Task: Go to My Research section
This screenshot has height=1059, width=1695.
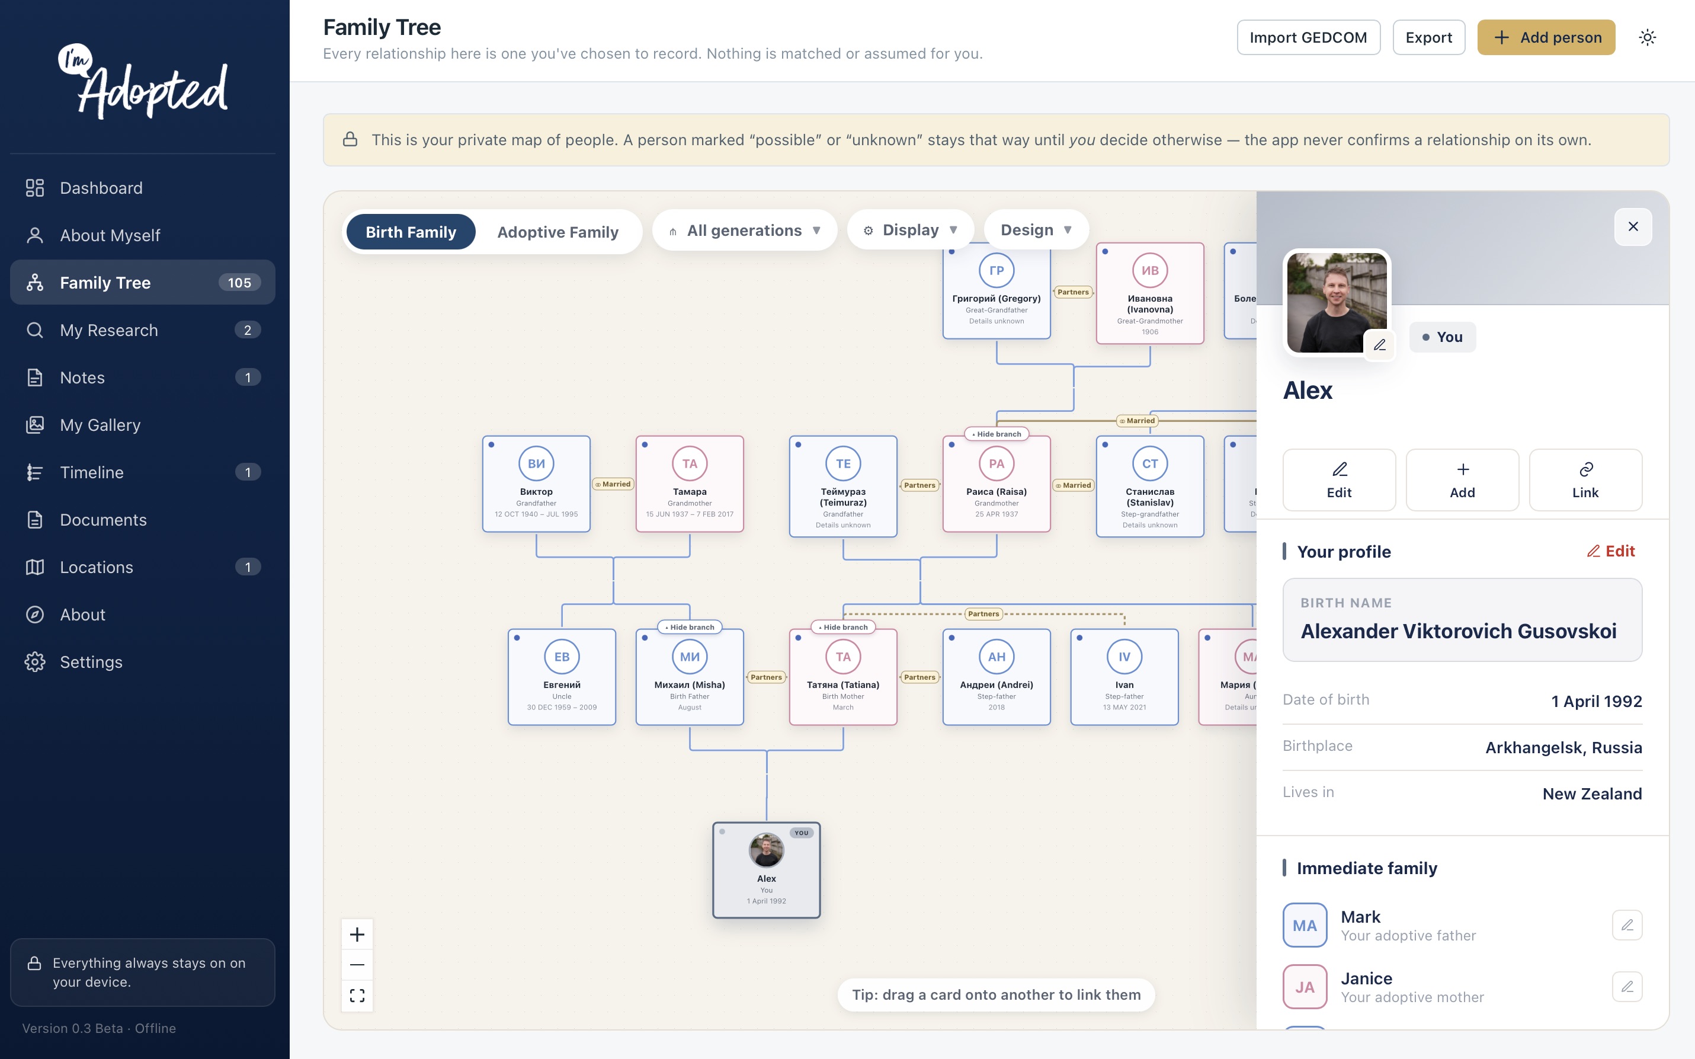Action: coord(142,330)
